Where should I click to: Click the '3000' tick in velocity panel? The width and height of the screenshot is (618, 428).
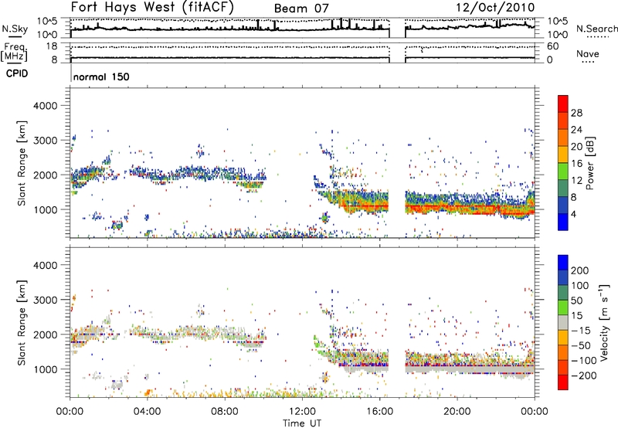pyautogui.click(x=46, y=300)
